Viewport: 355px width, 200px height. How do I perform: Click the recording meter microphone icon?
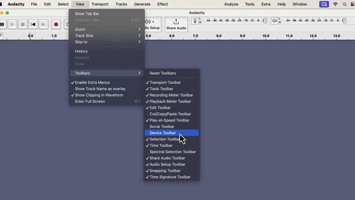click(x=195, y=21)
